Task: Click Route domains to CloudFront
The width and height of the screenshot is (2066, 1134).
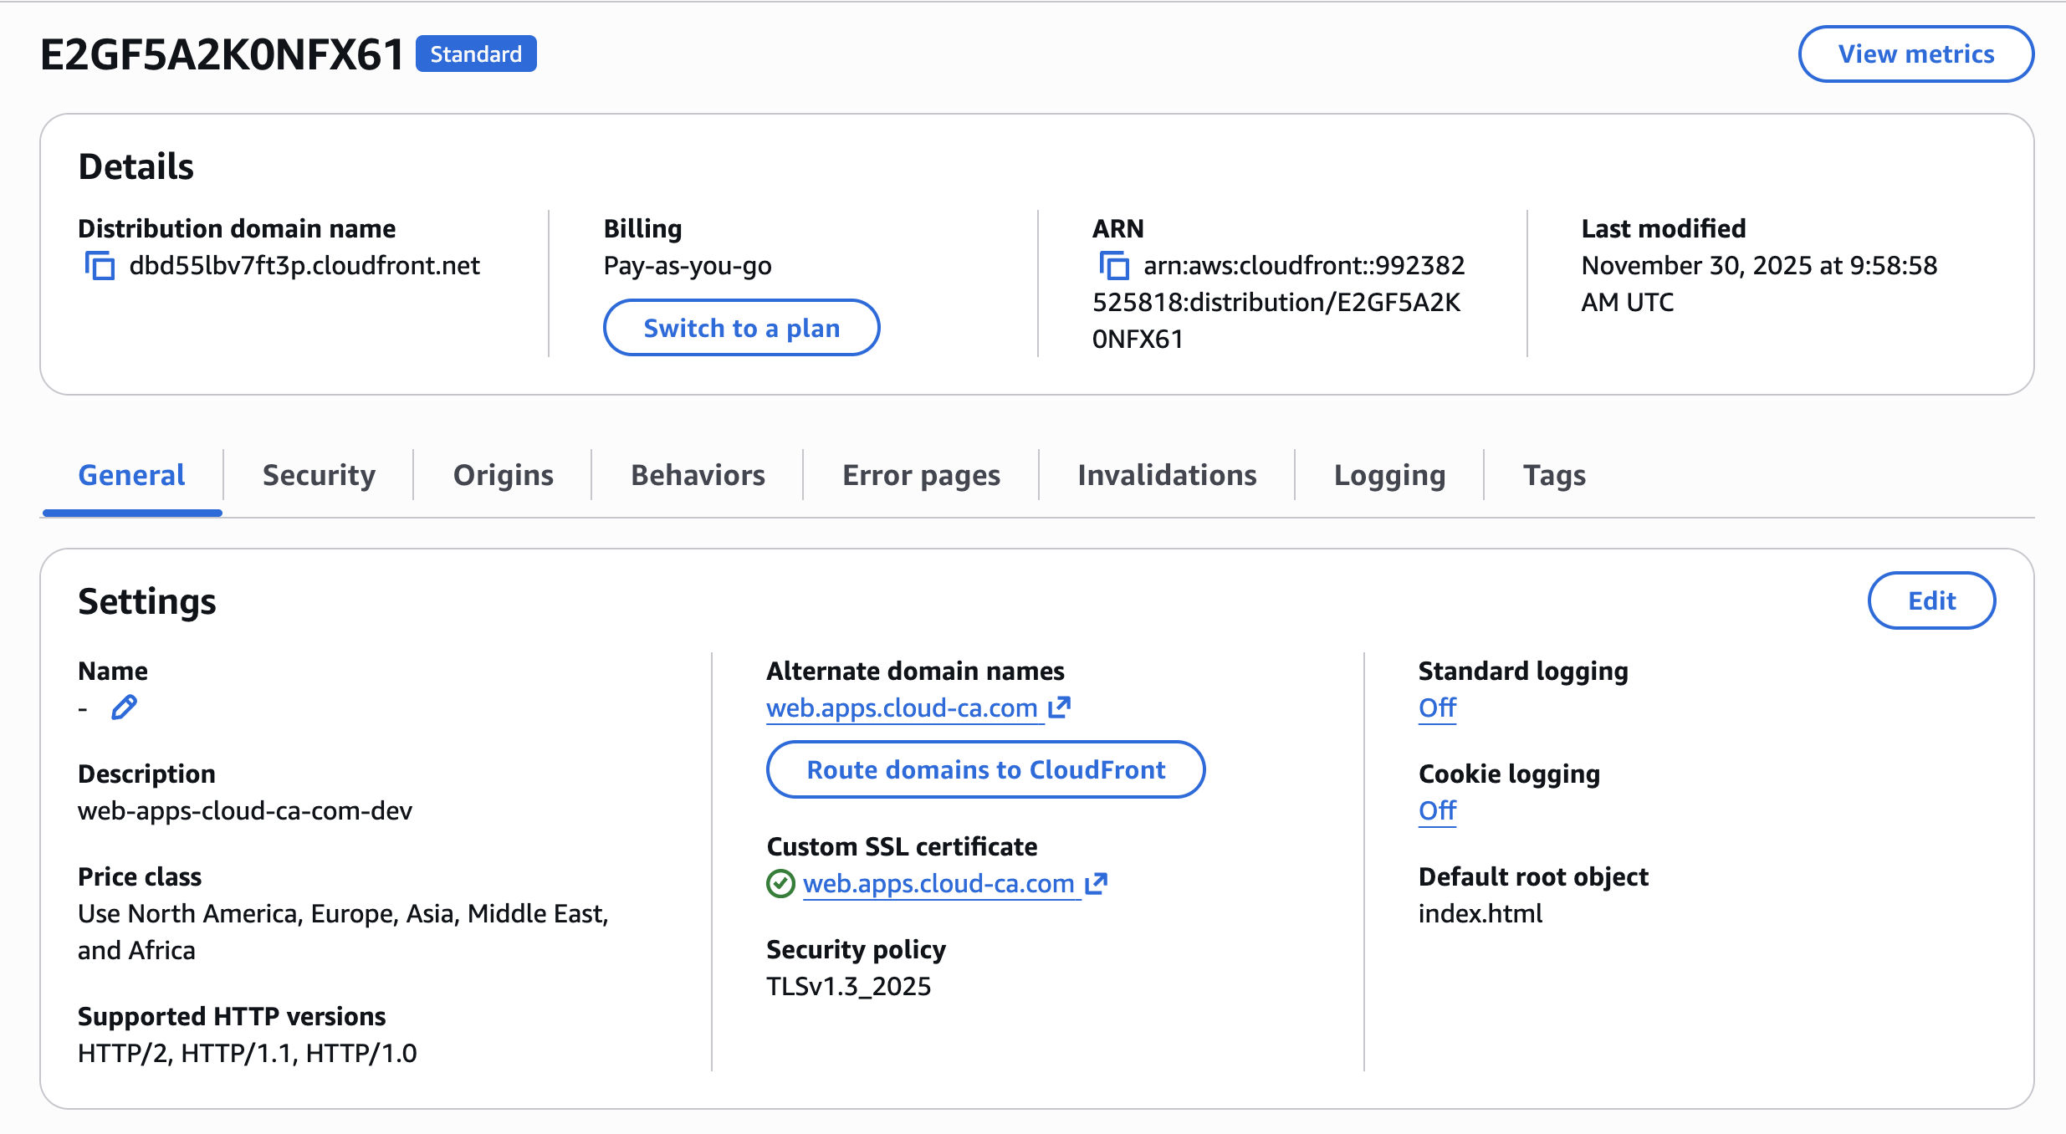Action: coord(985,769)
